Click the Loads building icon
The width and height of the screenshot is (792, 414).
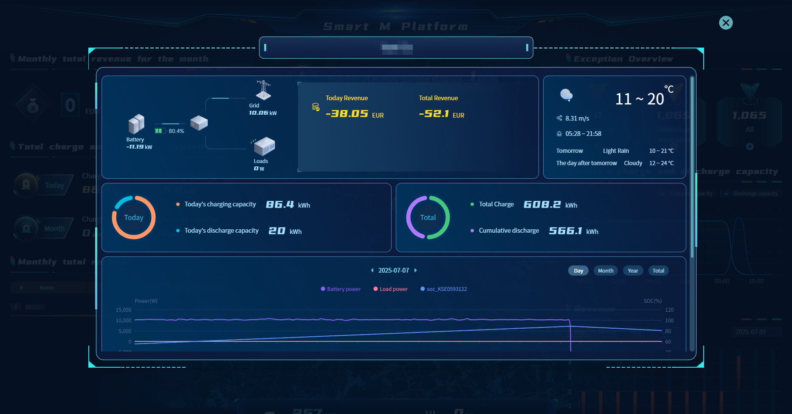tap(264, 146)
